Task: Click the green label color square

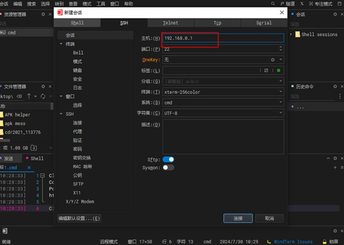Action: click(x=279, y=71)
